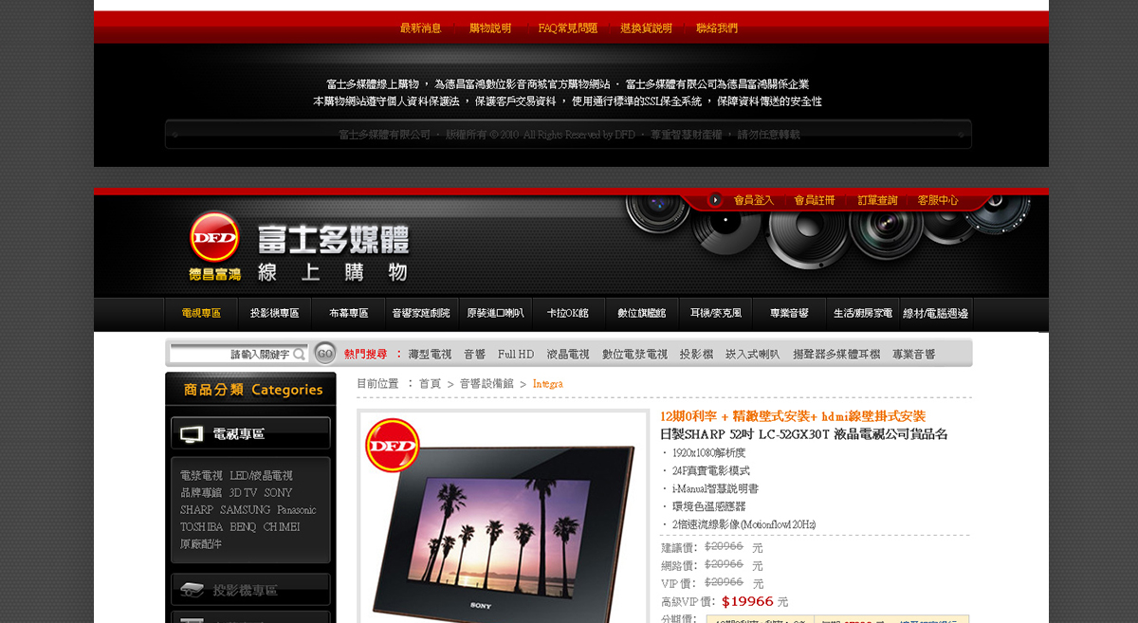The width and height of the screenshot is (1138, 623).
Task: Open the 訂單查詢 page
Action: coord(878,200)
